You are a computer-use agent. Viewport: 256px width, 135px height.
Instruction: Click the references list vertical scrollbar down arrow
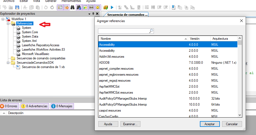[x=240, y=115]
